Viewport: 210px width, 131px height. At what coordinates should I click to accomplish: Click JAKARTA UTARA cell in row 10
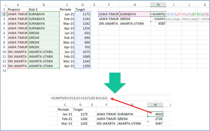44,52
